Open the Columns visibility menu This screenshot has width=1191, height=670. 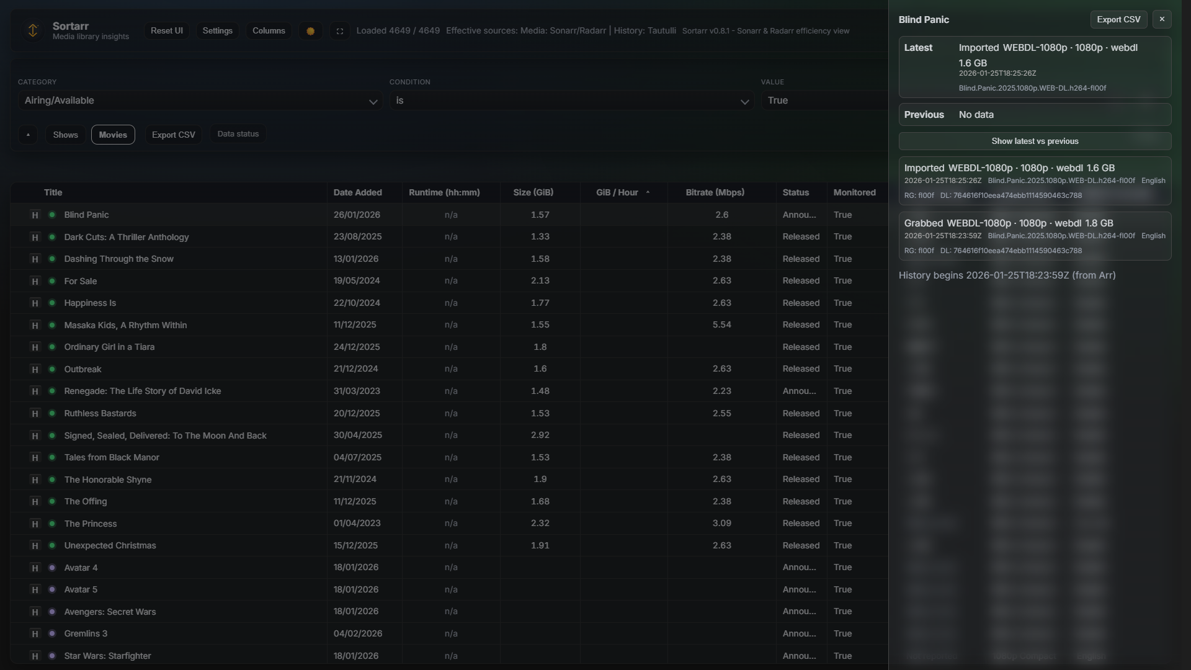click(269, 30)
